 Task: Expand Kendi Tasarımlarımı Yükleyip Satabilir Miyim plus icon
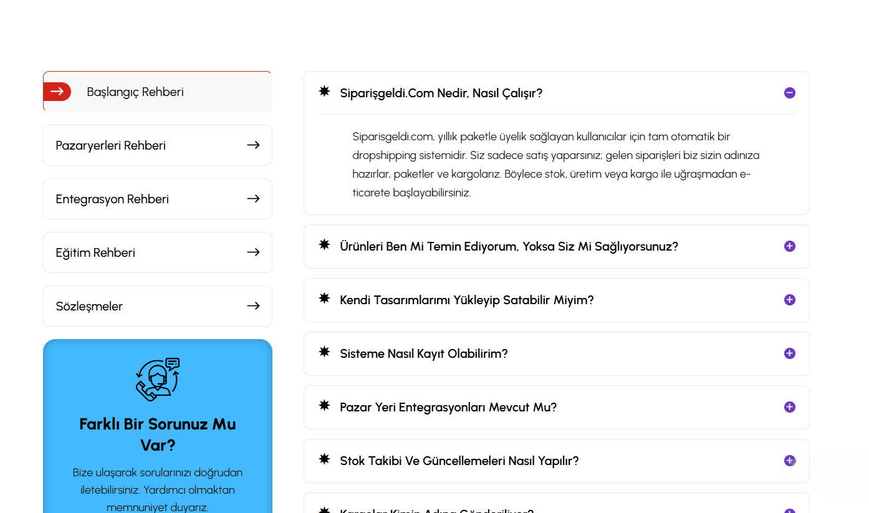click(x=789, y=300)
